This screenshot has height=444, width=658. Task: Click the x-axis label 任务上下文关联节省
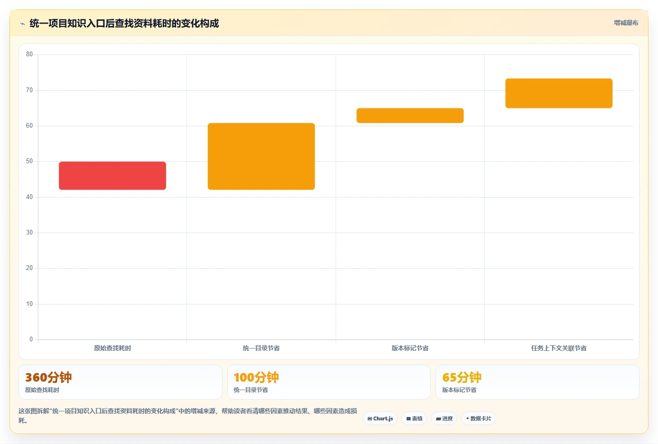(559, 348)
